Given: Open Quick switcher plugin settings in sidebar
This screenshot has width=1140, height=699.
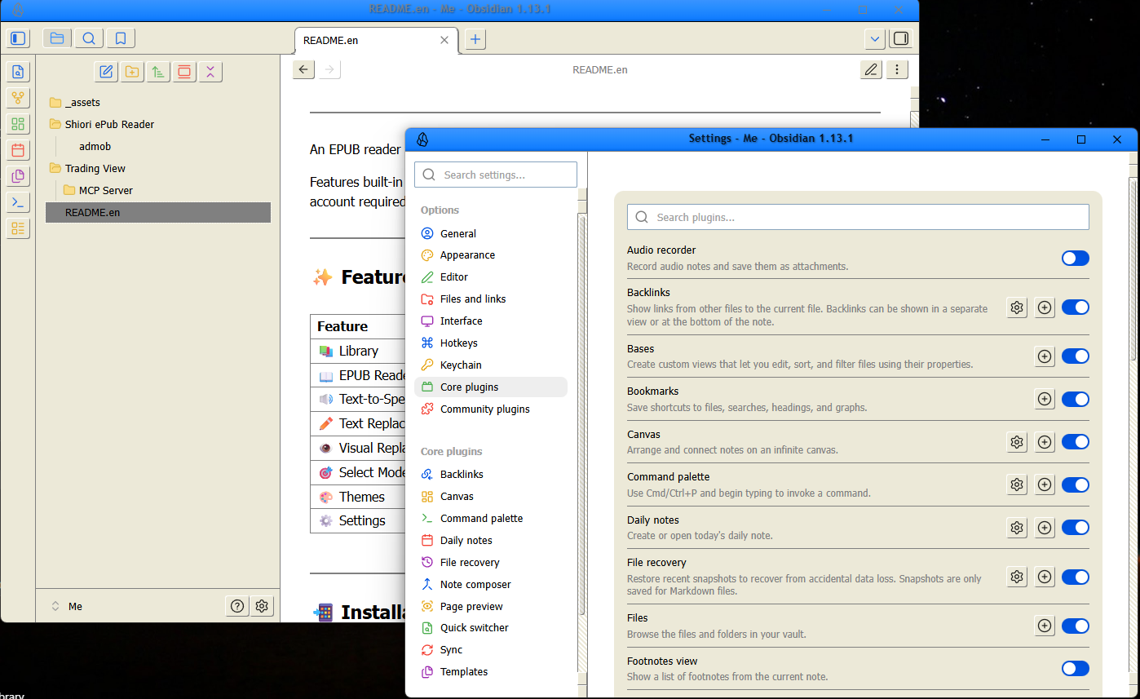Looking at the screenshot, I should pos(491,628).
